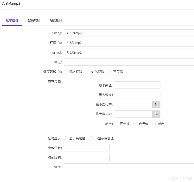Select the 每次存储 radio option
The width and height of the screenshot is (194, 182).
66,72
